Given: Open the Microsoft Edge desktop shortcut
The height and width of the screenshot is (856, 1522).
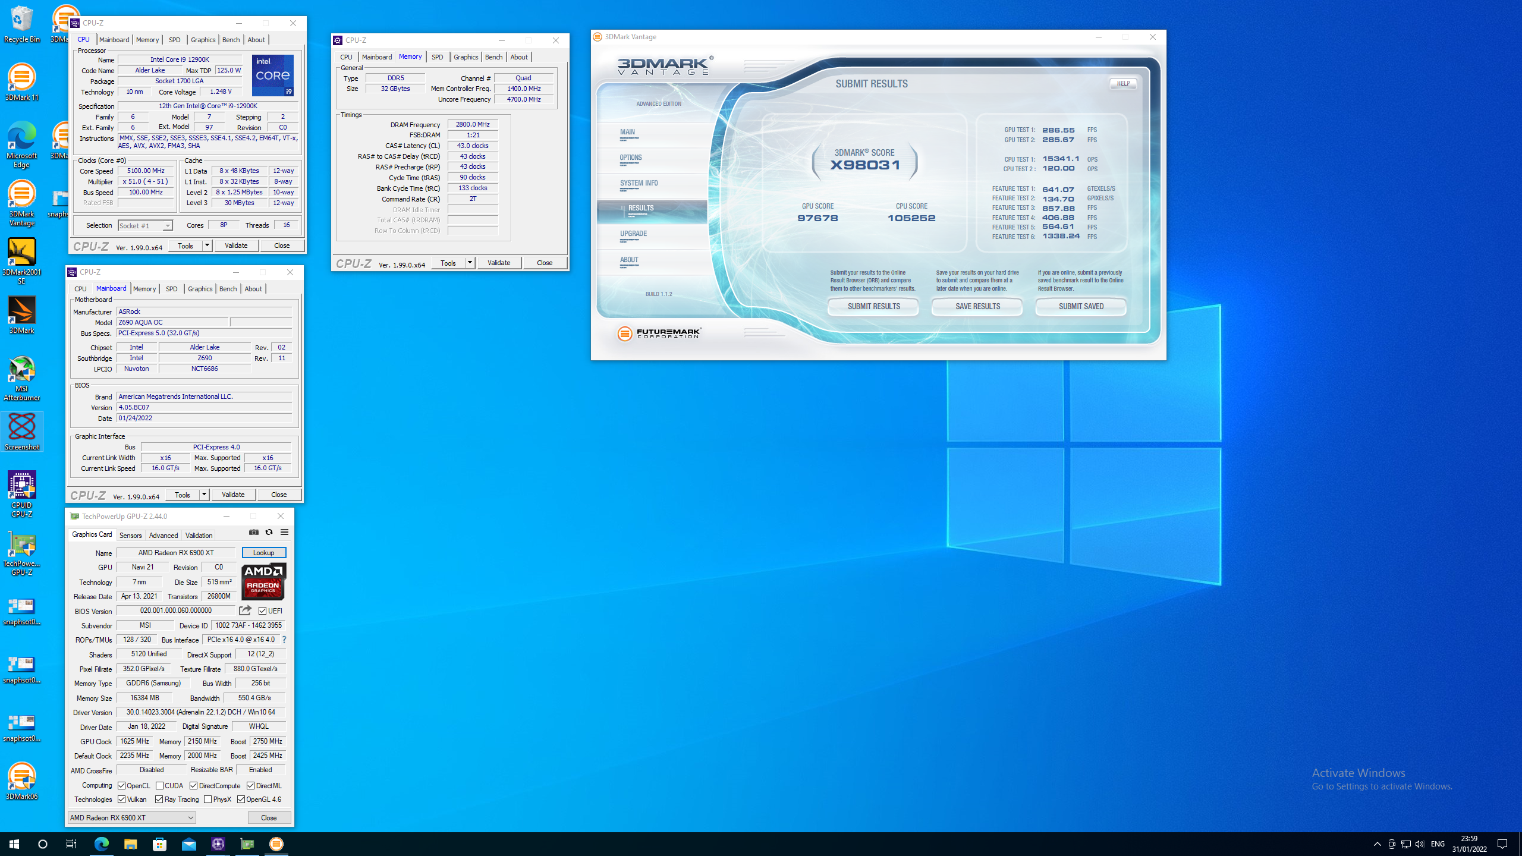Looking at the screenshot, I should (x=21, y=145).
